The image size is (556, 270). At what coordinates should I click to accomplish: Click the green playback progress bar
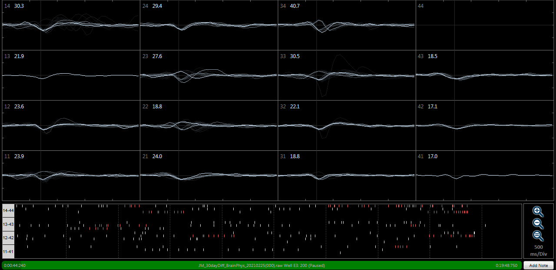[x=130, y=265]
